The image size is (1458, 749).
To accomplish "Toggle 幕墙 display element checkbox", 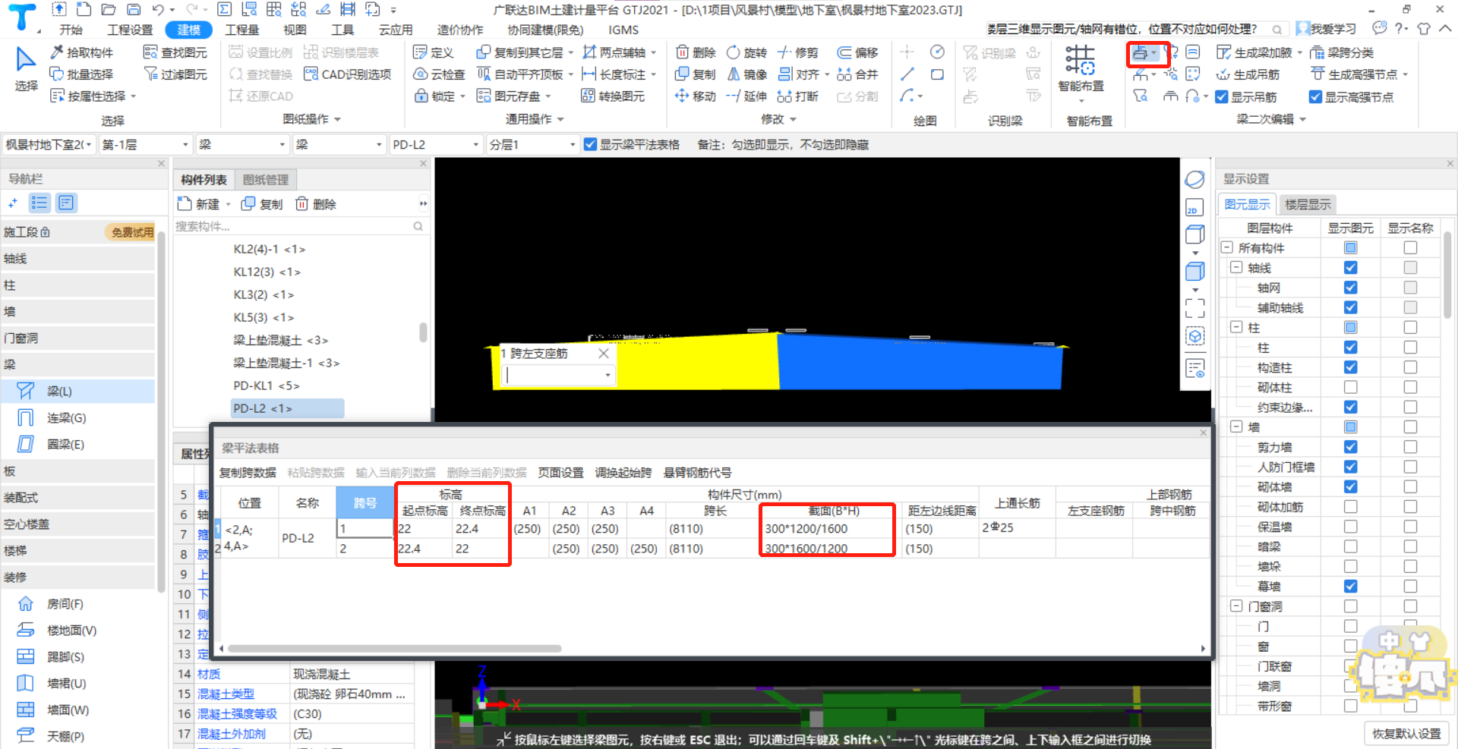I will click(1350, 586).
